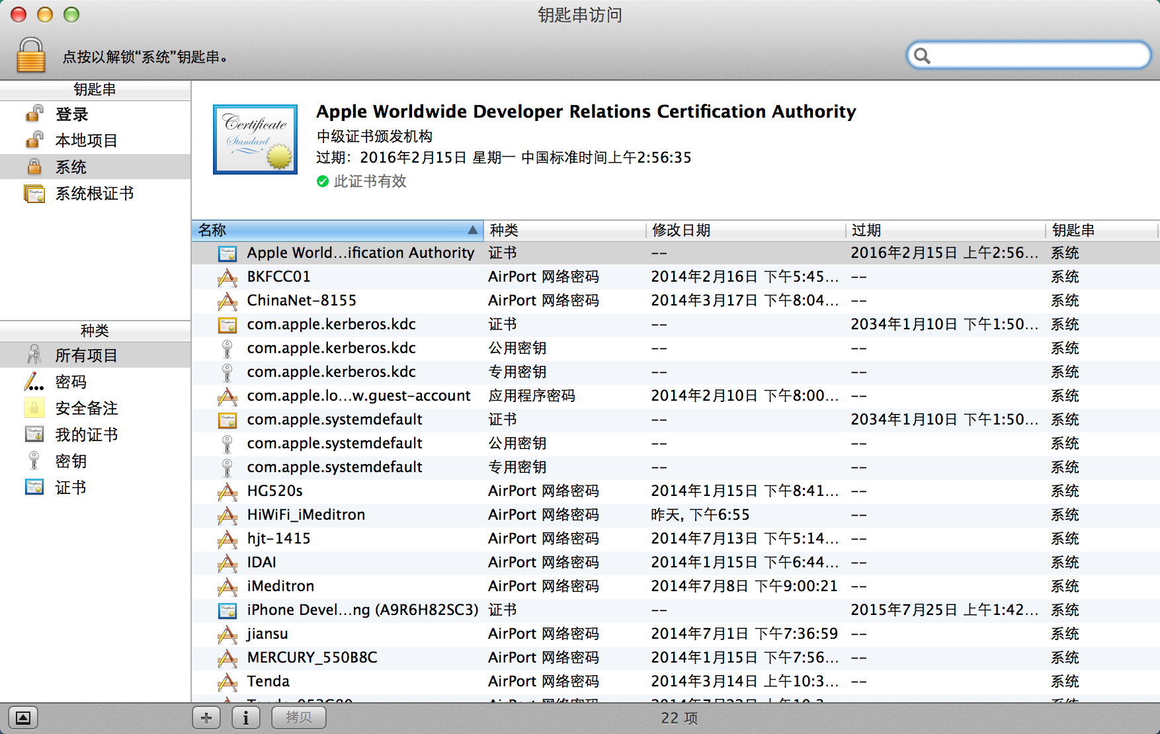This screenshot has width=1160, height=734.
Task: Click the com.apple.kerberos.kdc certificate icon
Action: [228, 325]
